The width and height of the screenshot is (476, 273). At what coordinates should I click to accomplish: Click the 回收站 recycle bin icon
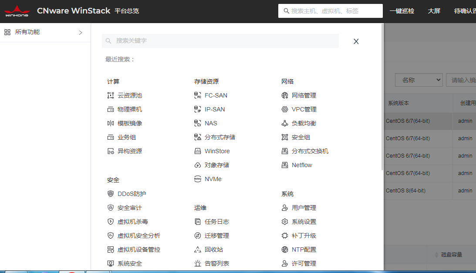pyautogui.click(x=197, y=249)
